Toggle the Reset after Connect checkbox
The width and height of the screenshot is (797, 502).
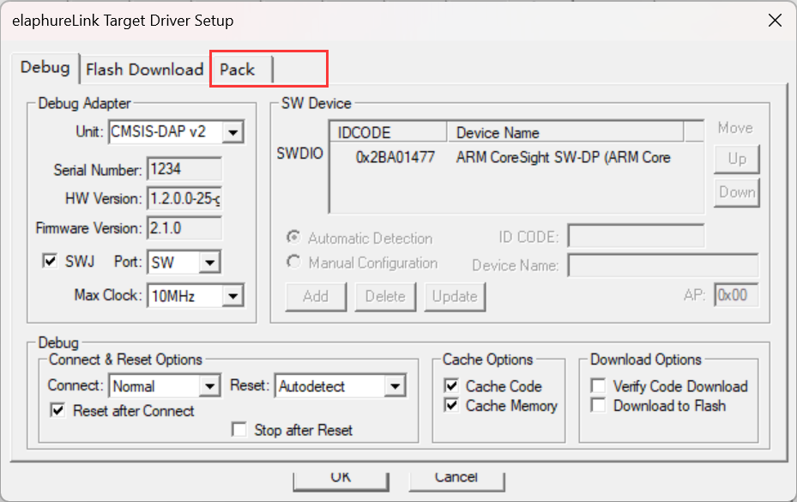pyautogui.click(x=57, y=410)
